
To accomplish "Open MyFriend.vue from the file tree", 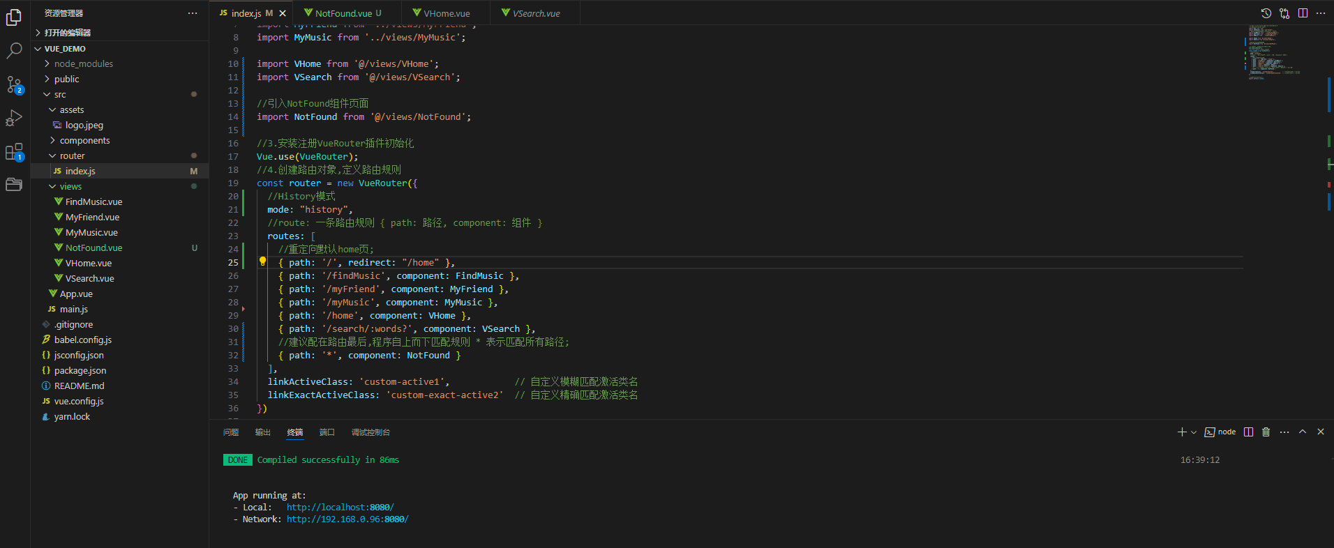I will tap(119, 217).
